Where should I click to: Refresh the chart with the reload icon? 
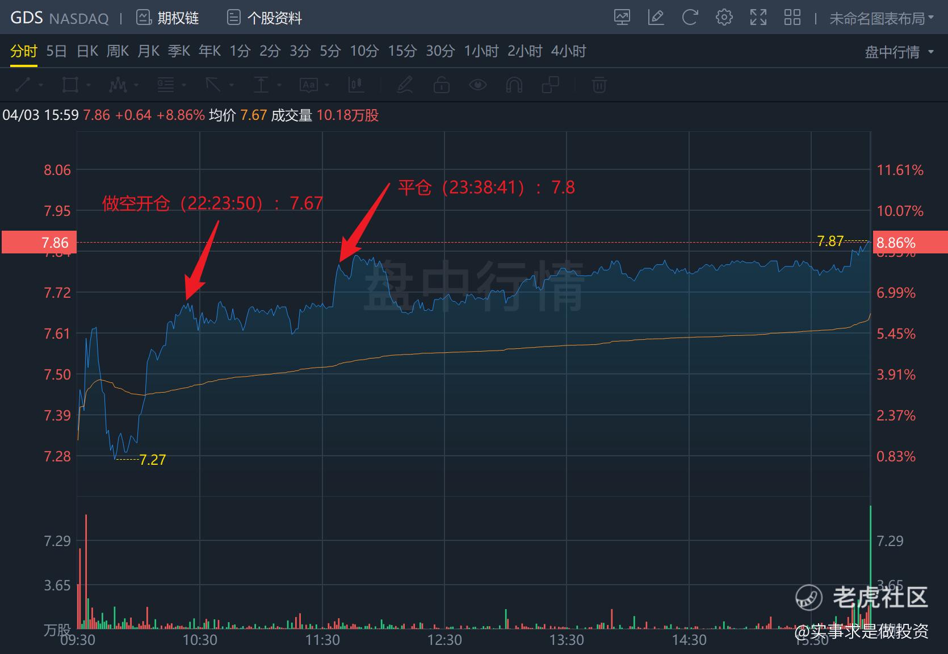(690, 18)
